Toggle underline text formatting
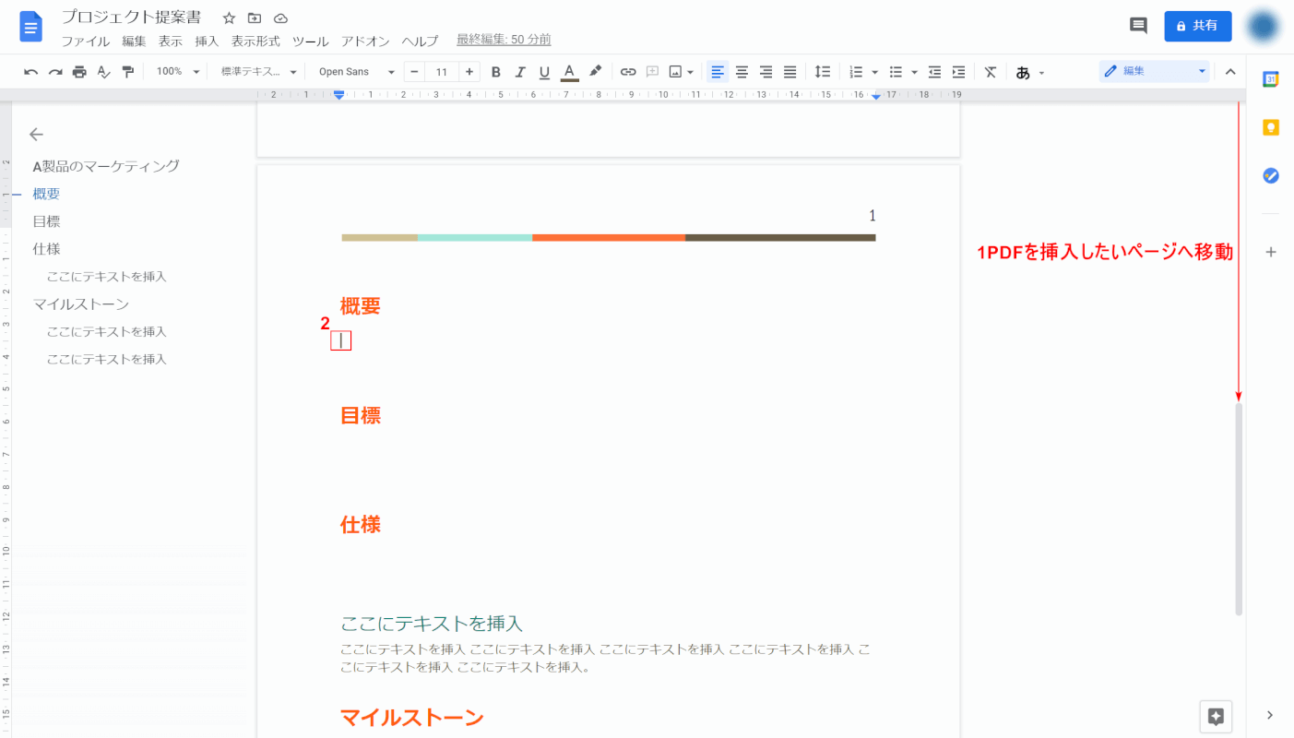This screenshot has width=1294, height=738. point(544,72)
